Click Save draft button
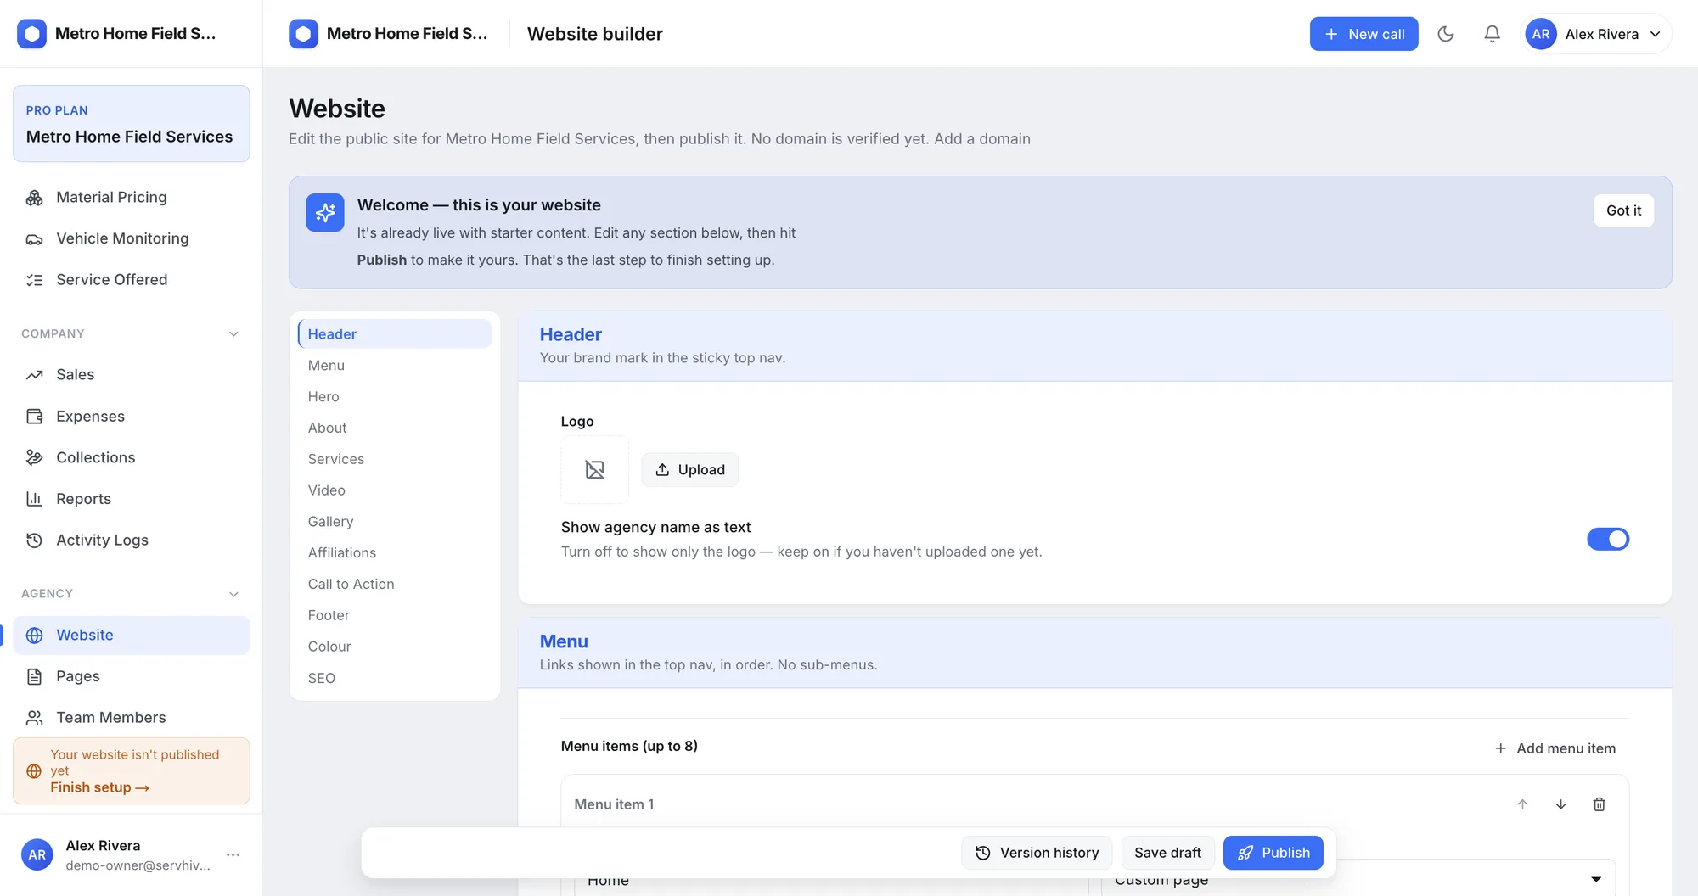1698x896 pixels. 1167,853
